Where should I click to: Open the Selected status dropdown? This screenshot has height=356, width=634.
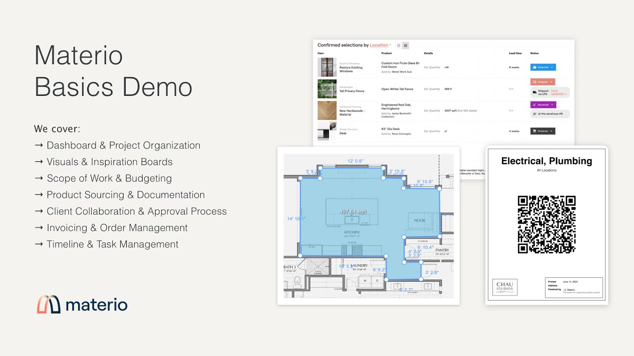tap(543, 67)
